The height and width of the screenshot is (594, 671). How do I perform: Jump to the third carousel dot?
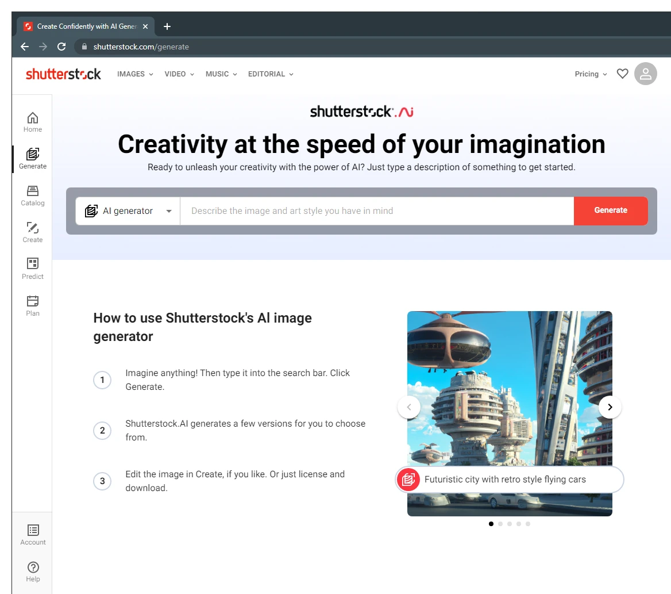click(x=509, y=524)
